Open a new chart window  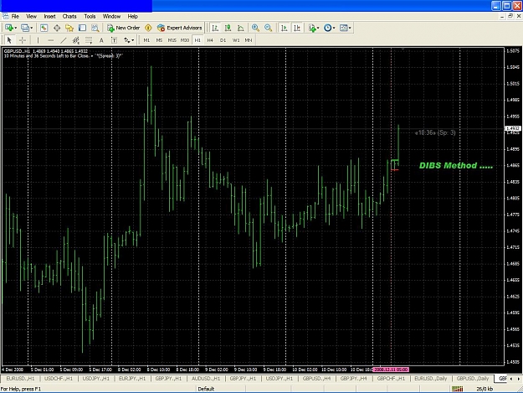point(9,28)
